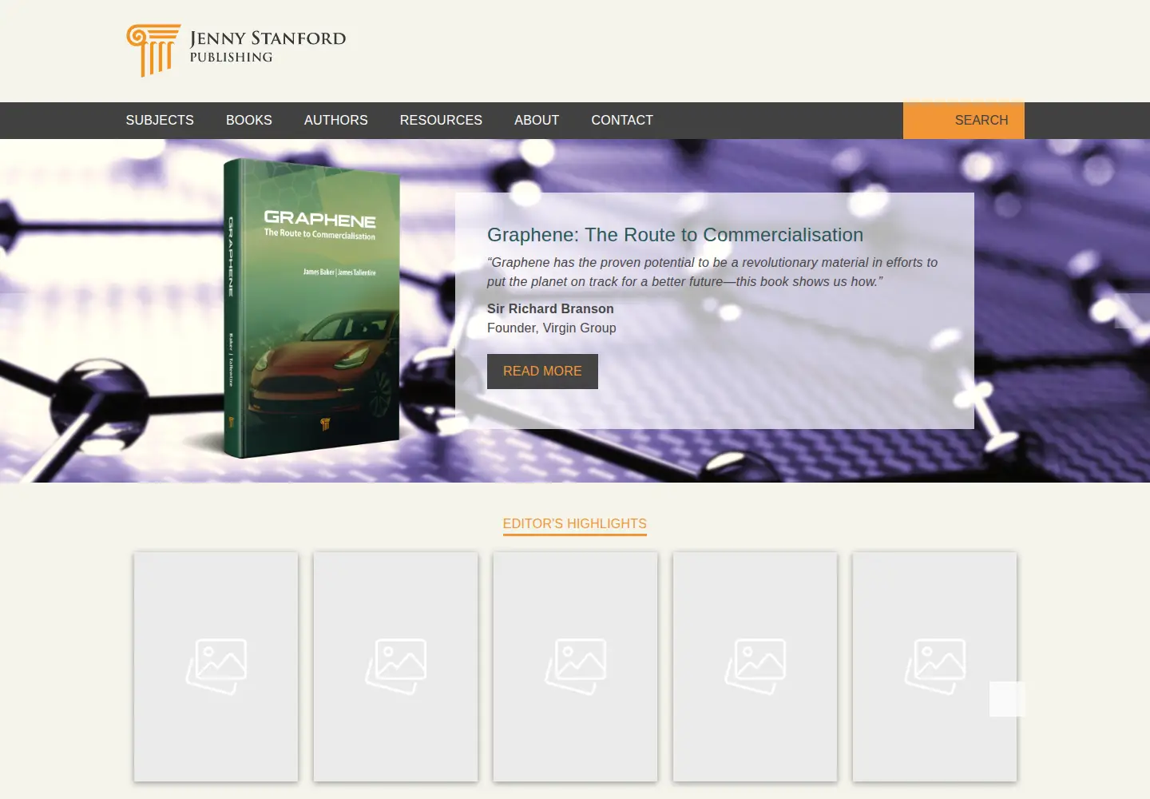Open the Books menu
The width and height of the screenshot is (1150, 799).
[249, 121]
